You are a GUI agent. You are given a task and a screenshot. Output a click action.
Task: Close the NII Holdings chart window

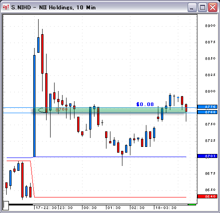212,7
